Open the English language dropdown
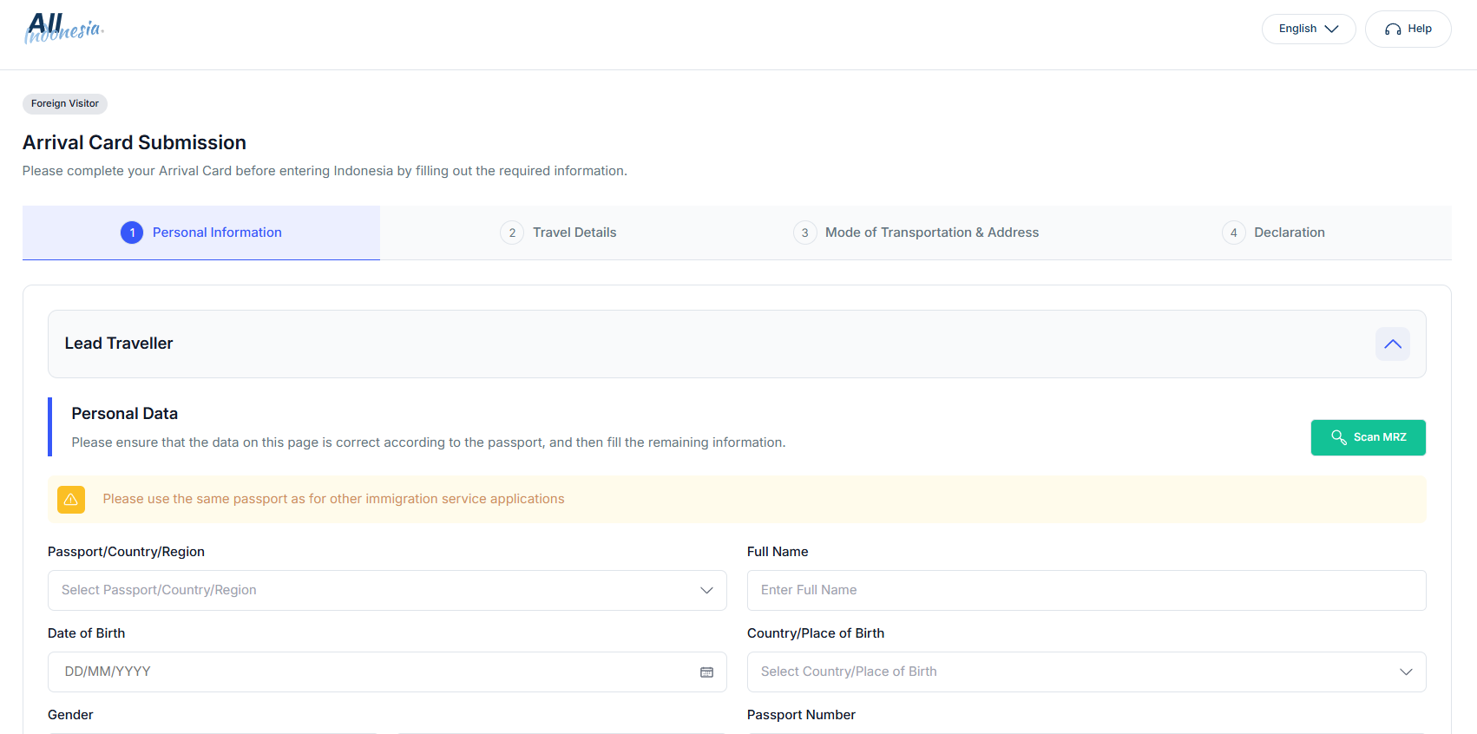The width and height of the screenshot is (1477, 734). click(1309, 29)
